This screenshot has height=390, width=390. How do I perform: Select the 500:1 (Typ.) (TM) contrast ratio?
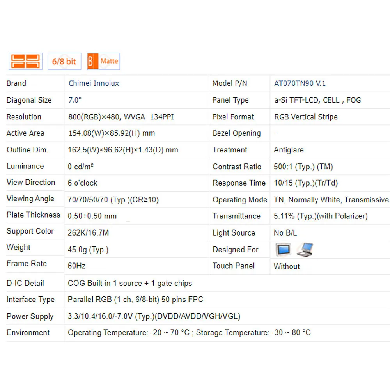tap(303, 167)
